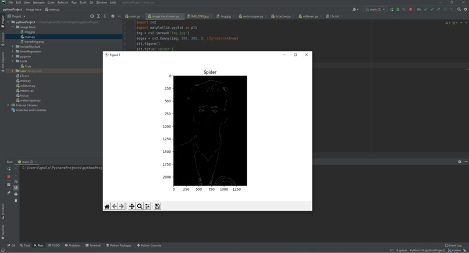Expand External Libraries node
The image size is (469, 253).
(x=8, y=105)
